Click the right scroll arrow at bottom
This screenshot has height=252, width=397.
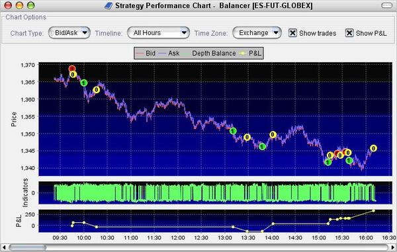(x=393, y=247)
